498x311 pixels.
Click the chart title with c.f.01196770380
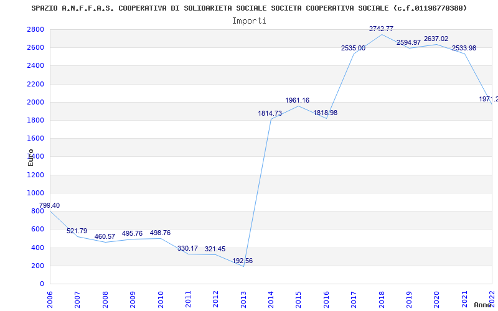[x=250, y=8]
